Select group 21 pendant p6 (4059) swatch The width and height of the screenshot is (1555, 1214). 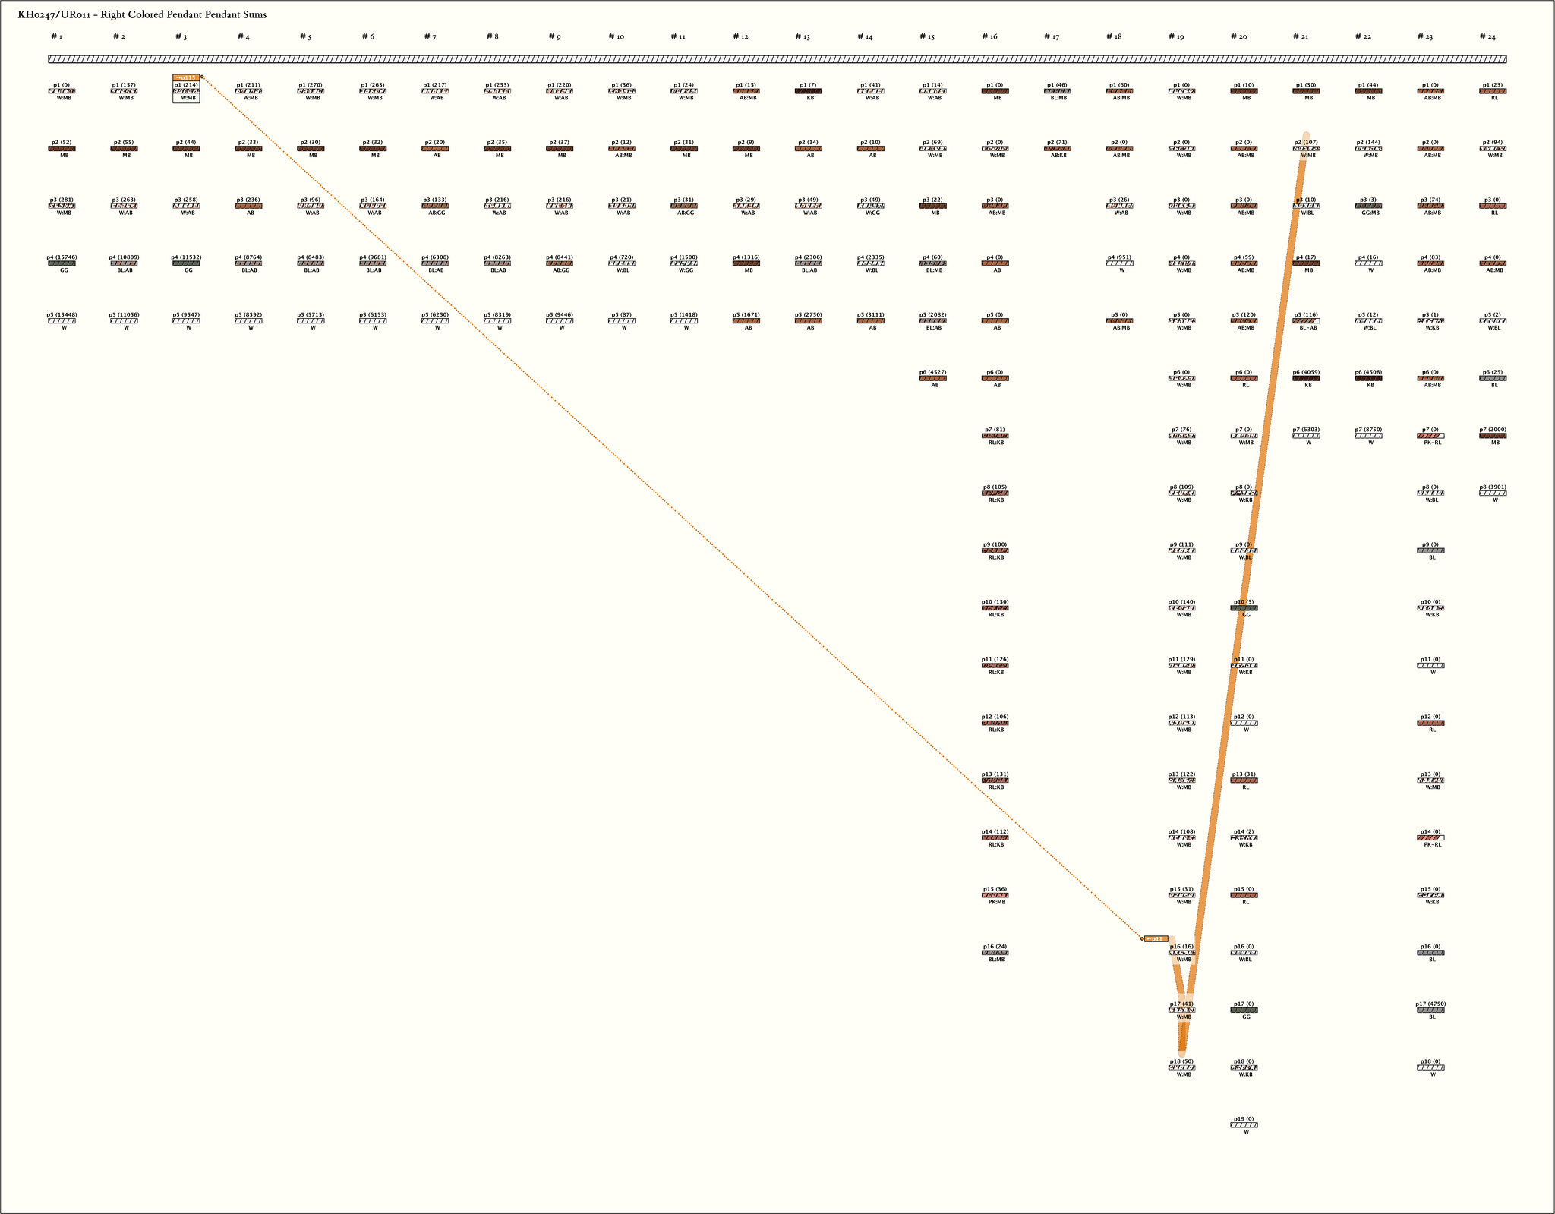1306,378
